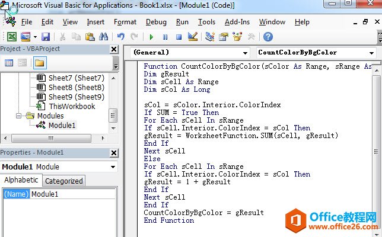Screen dimensions: 382x237
Task: Close the Project - VBAProject panel
Action: (114, 49)
